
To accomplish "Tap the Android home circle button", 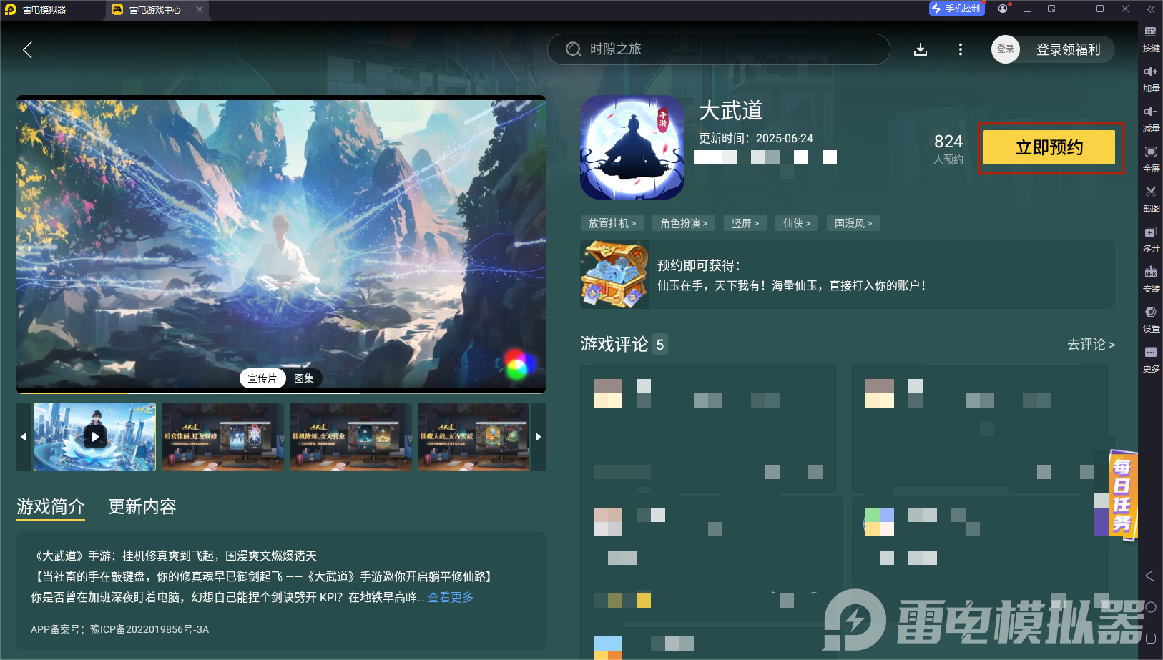I will (1150, 607).
